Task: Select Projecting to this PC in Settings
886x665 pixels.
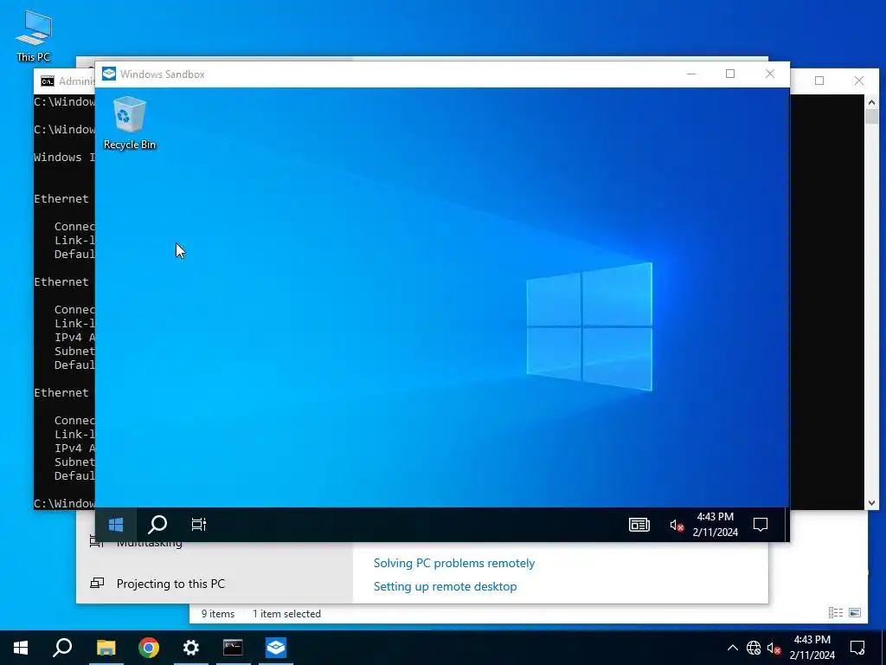Action: click(x=170, y=584)
